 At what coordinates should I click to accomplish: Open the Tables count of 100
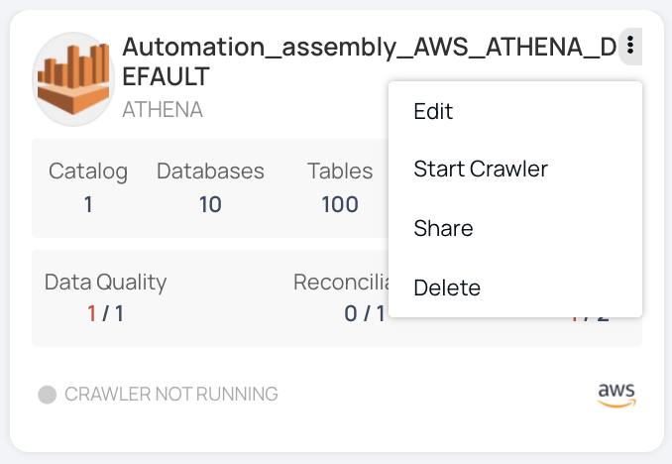point(340,204)
